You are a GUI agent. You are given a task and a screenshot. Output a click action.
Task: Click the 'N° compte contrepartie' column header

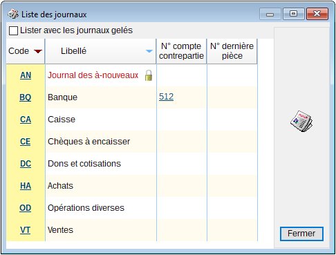181,51
